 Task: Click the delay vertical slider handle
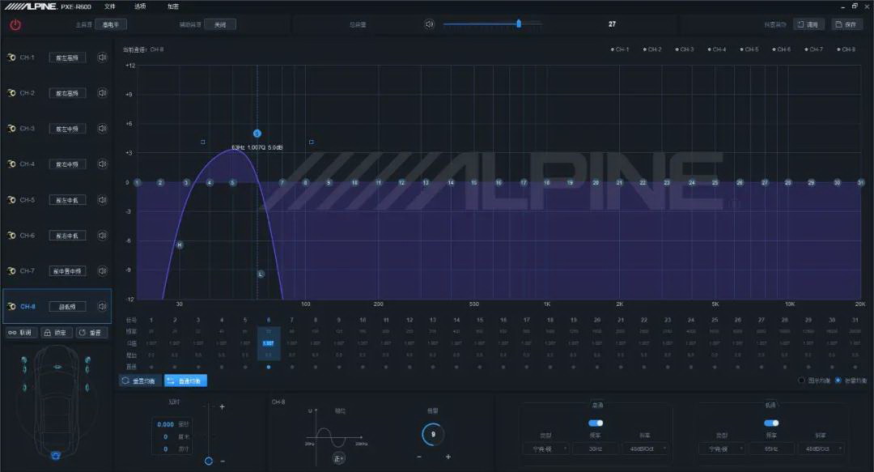point(209,461)
